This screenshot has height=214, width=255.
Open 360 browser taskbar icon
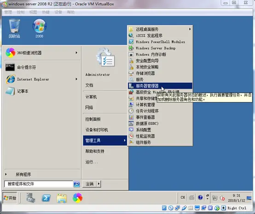[78, 198]
